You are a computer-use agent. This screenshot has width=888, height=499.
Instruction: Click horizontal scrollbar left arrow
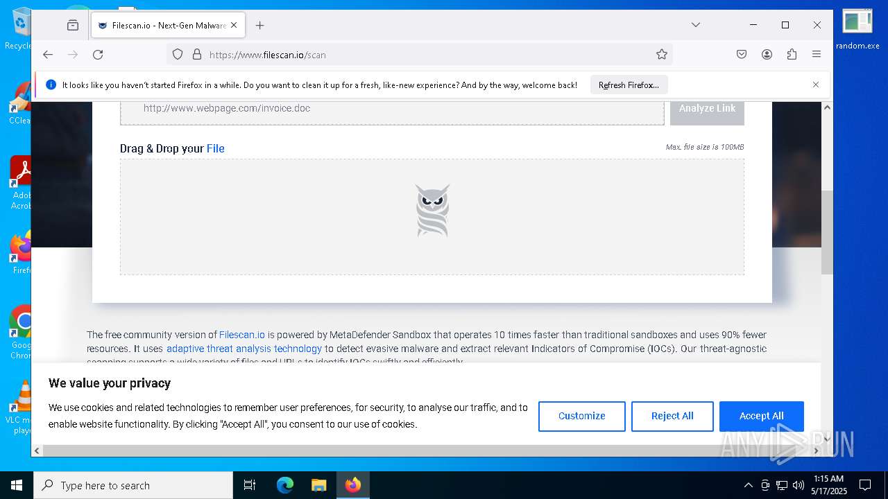tap(37, 450)
